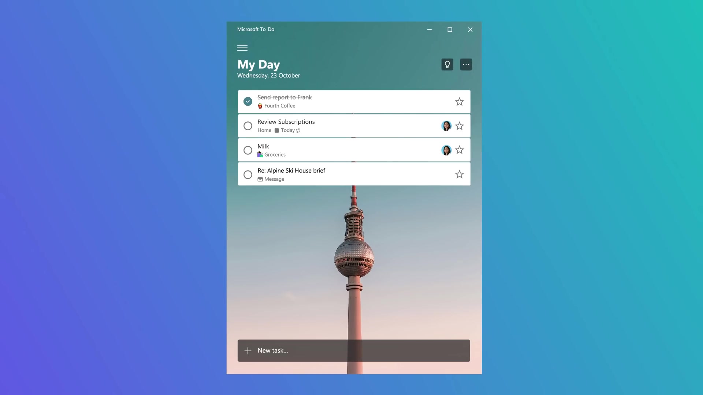Toggle completion circle on 'Re: Alpine Ski House brief'

coord(248,174)
